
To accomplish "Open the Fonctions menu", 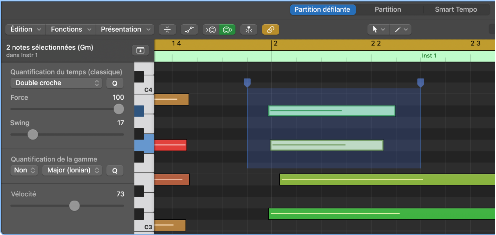I will coord(71,29).
